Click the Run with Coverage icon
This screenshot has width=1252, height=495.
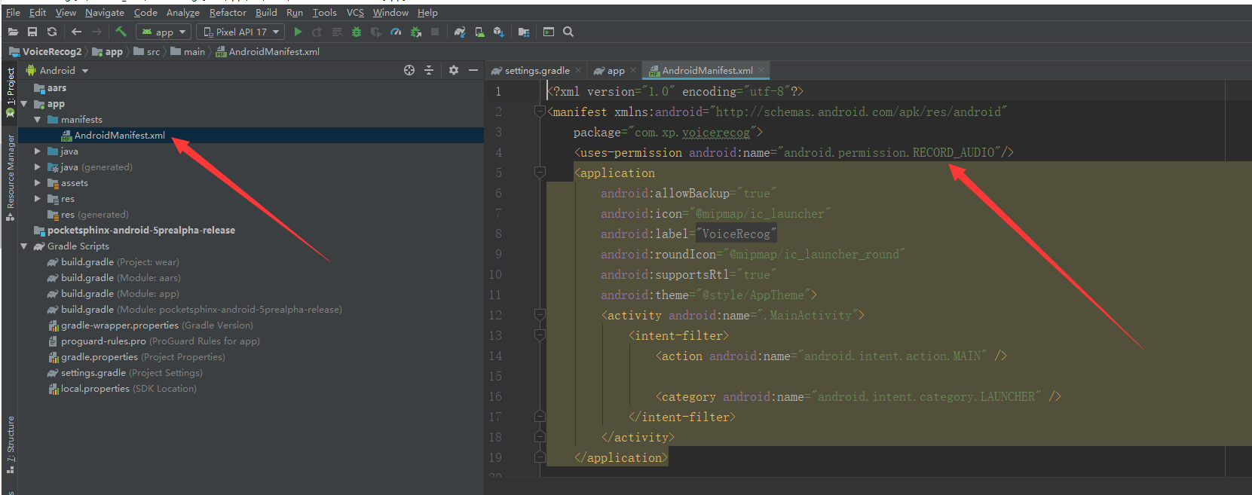pos(375,32)
